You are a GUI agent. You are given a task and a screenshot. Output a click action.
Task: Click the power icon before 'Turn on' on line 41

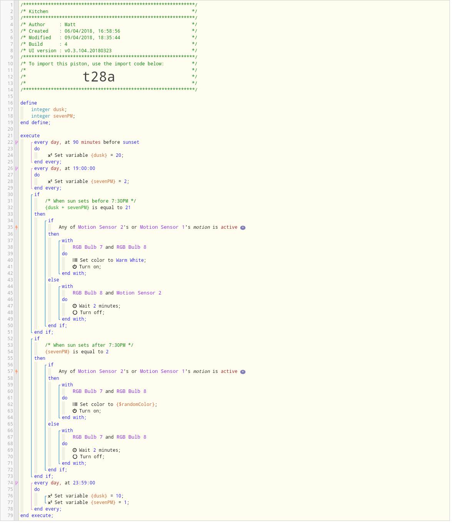[75, 267]
